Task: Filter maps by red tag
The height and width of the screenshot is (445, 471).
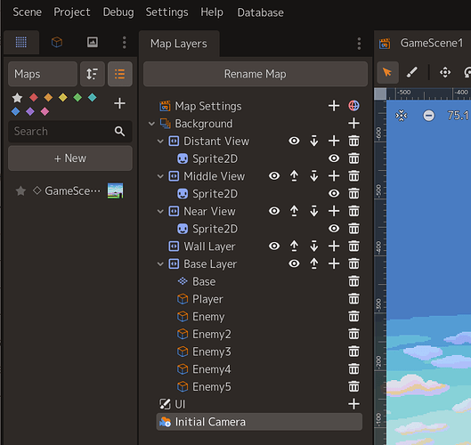Action: [x=34, y=97]
